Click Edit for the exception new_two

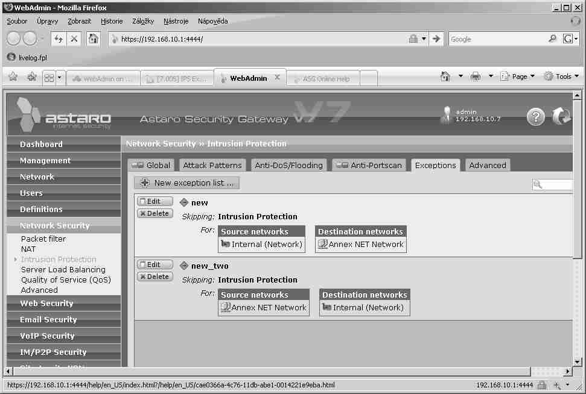click(x=155, y=264)
